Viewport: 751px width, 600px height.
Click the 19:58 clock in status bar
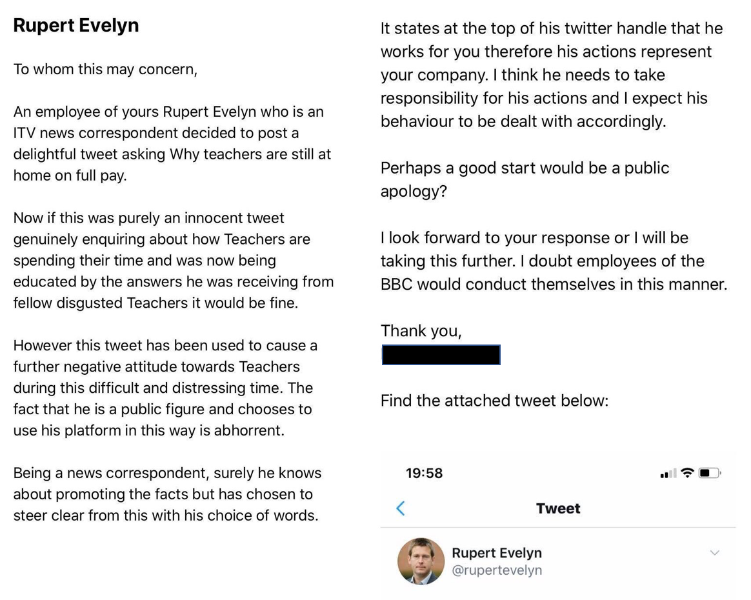[x=424, y=473]
